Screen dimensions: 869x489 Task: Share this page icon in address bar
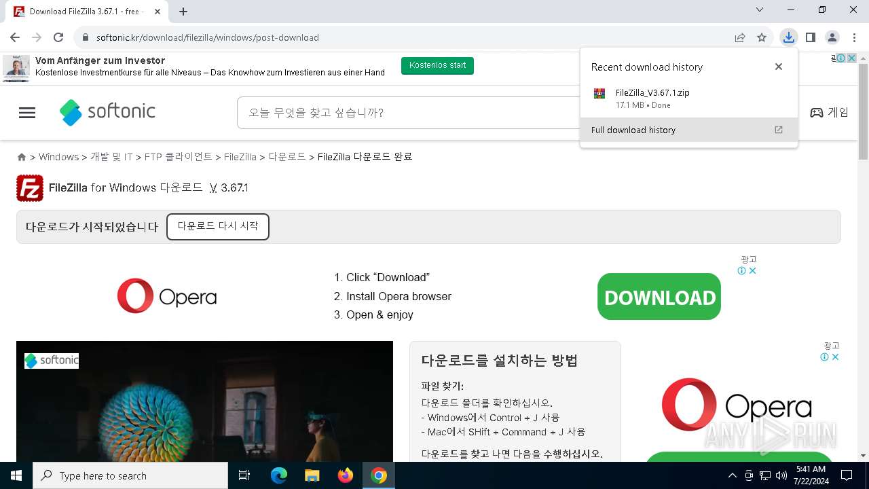tap(740, 37)
